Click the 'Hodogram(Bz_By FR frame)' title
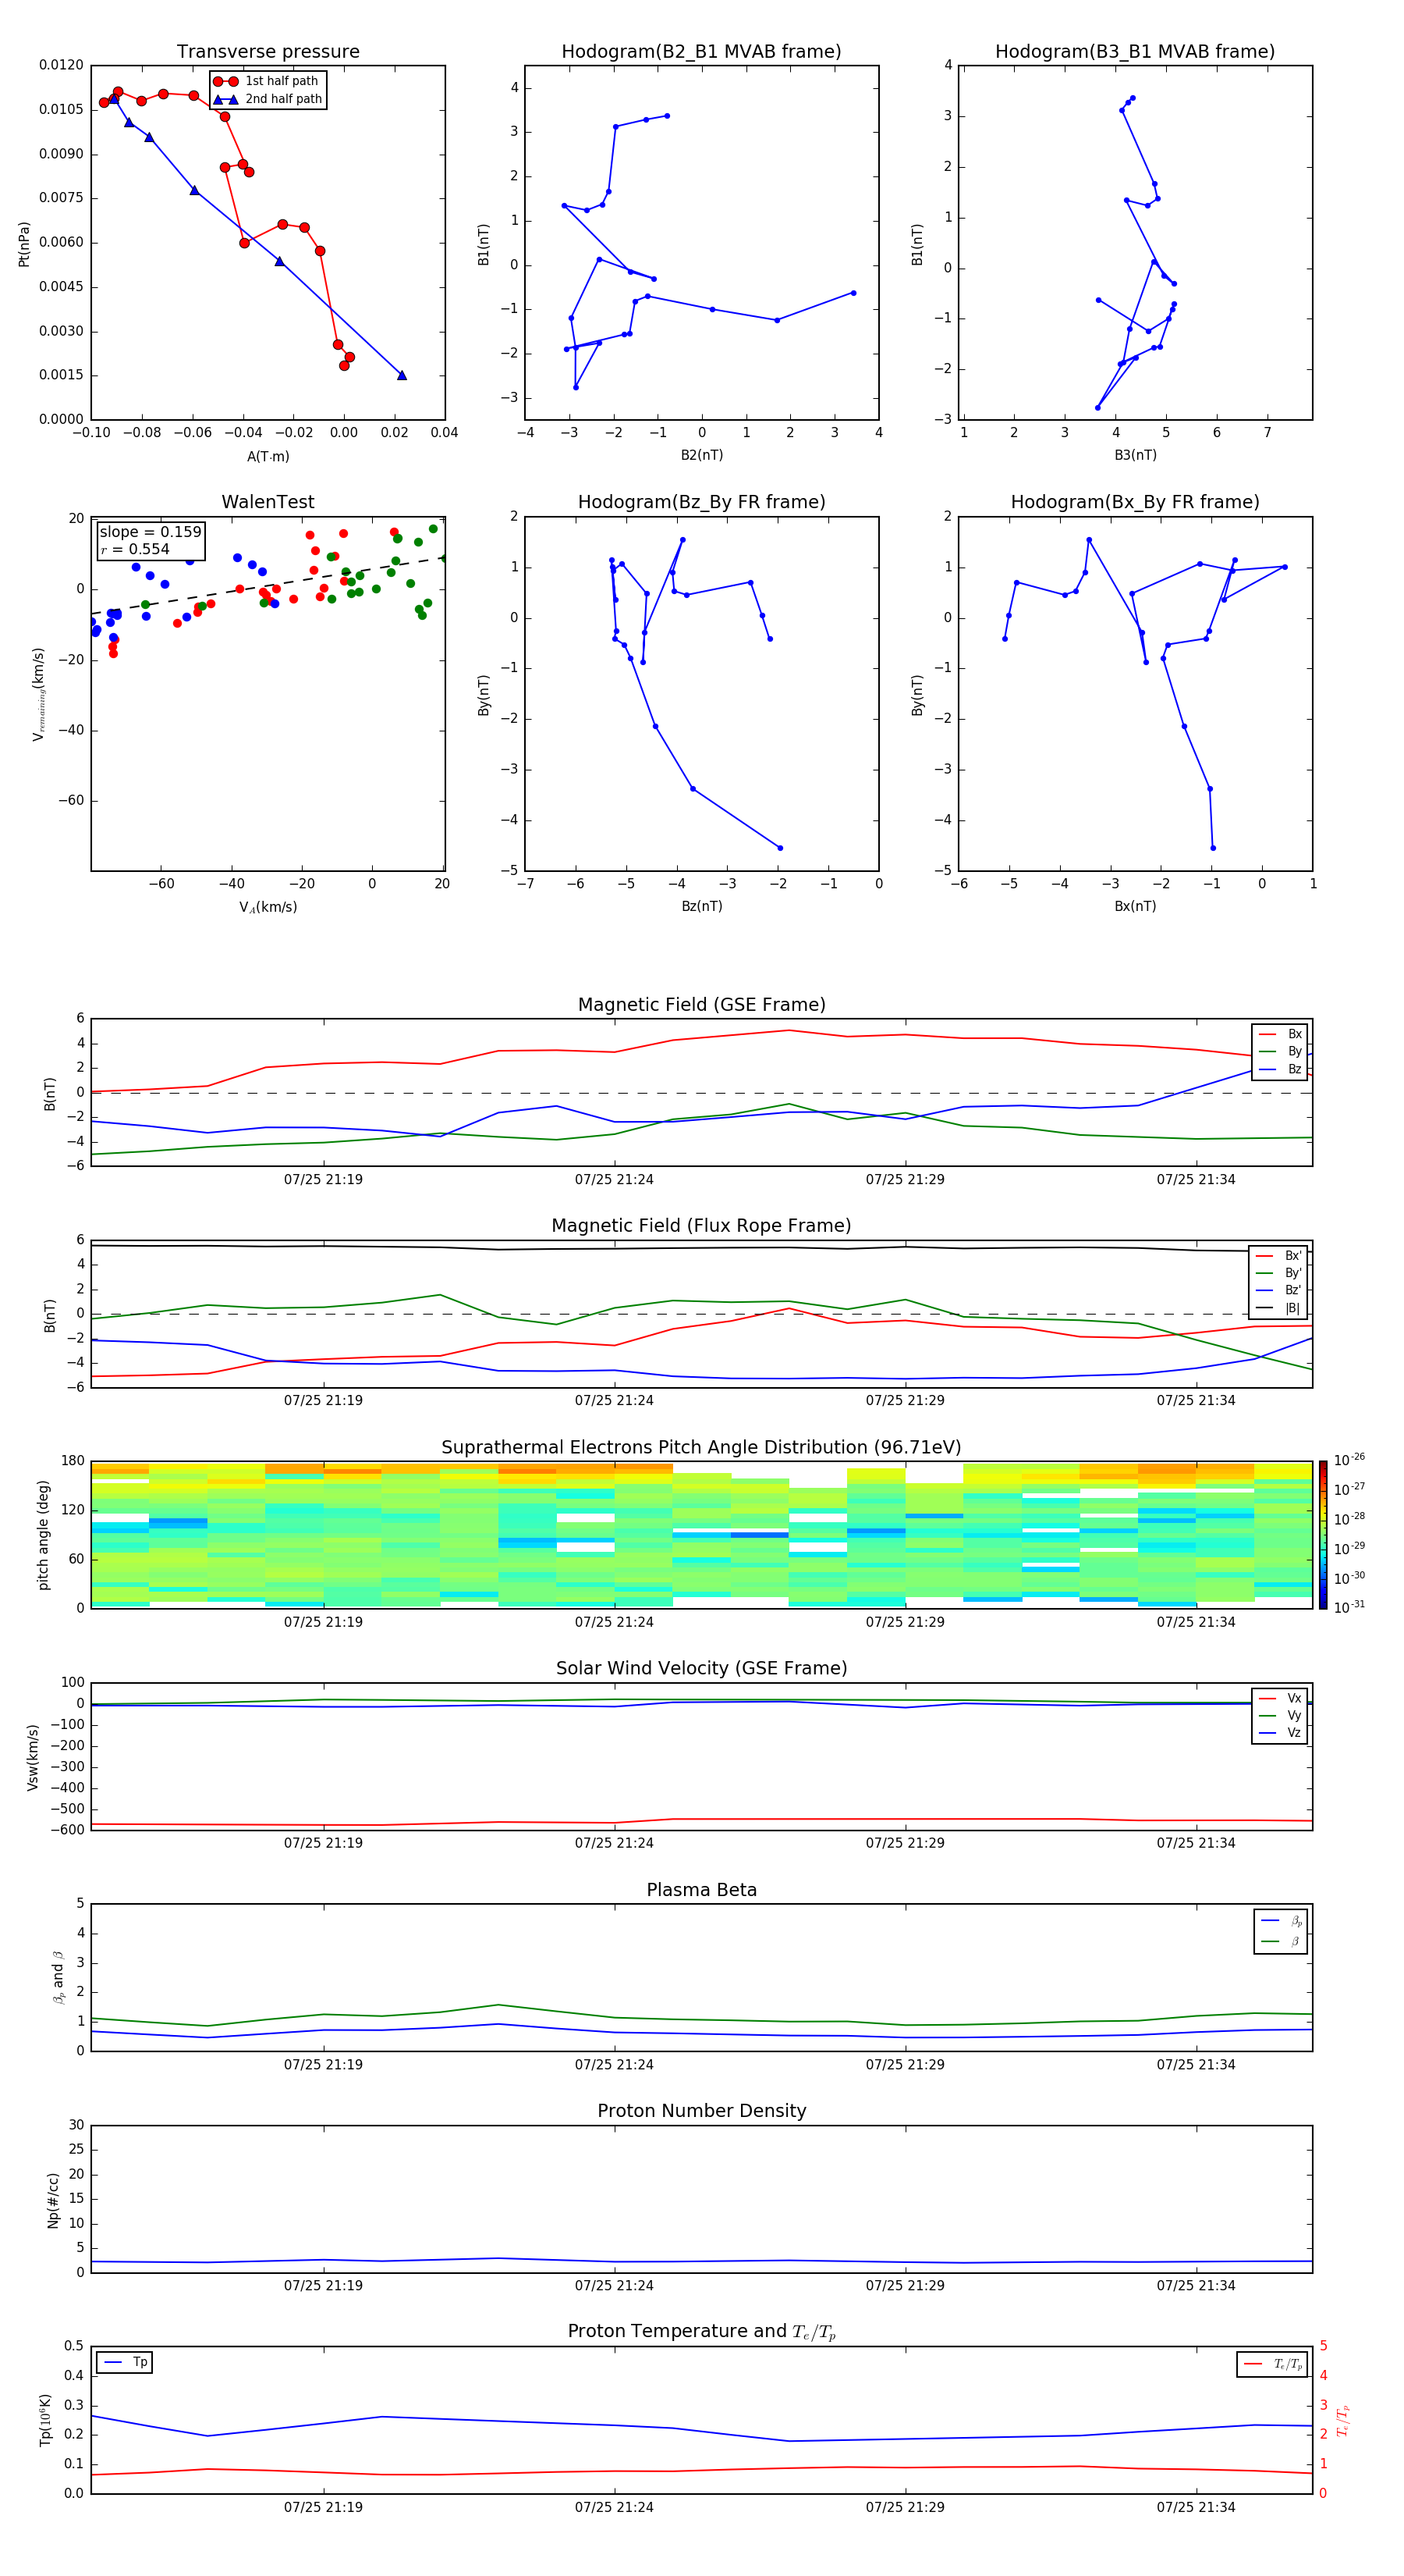 701,502
